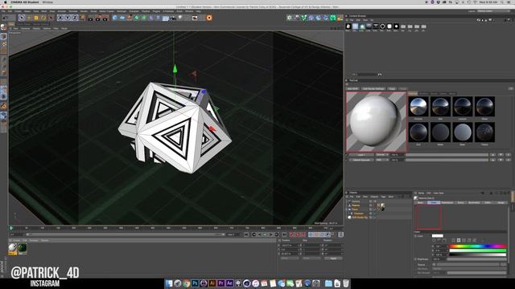515x289 pixels.
Task: Open the first layer blend mode dropdown
Action: pyautogui.click(x=381, y=154)
